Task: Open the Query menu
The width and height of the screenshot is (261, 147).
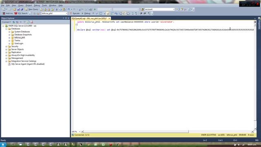Action: pyautogui.click(x=21, y=5)
